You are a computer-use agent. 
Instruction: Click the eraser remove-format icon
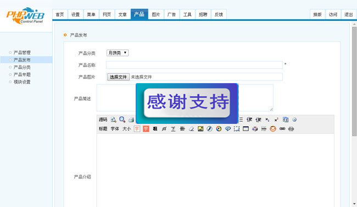192,129
